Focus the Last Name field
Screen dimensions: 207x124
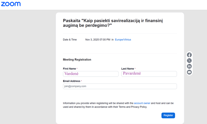(149, 74)
